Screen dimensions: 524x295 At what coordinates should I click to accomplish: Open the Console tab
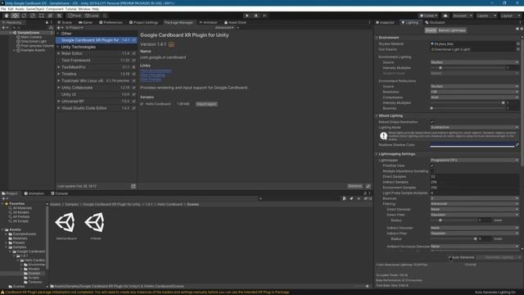pos(59,193)
